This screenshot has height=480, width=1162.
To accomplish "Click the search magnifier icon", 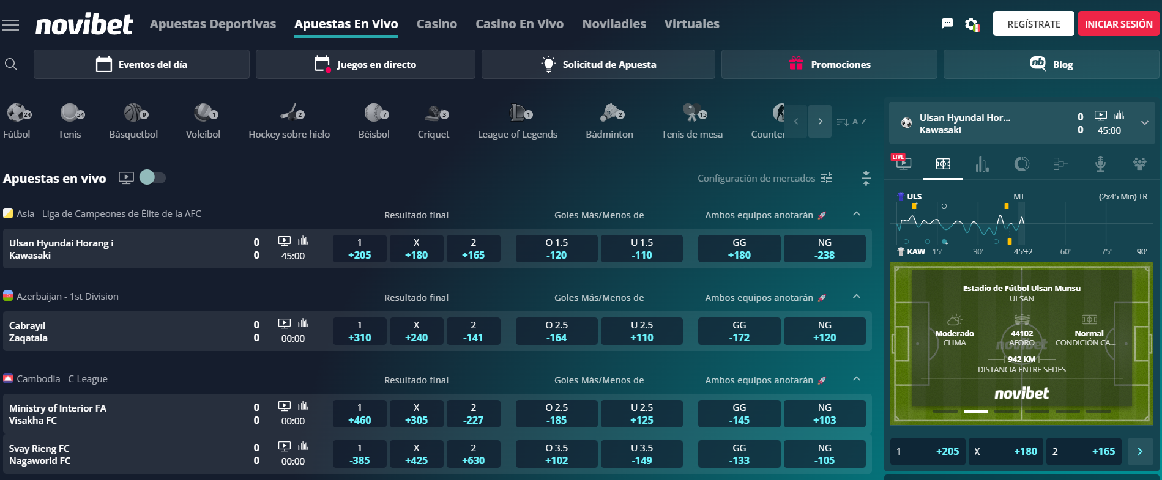I will [10, 64].
